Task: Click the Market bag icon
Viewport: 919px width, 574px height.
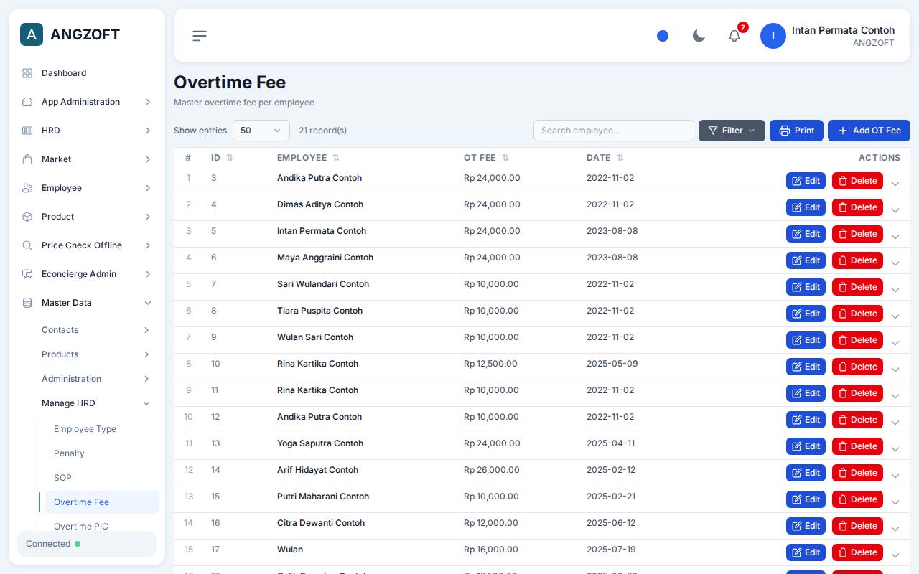Action: click(x=27, y=159)
